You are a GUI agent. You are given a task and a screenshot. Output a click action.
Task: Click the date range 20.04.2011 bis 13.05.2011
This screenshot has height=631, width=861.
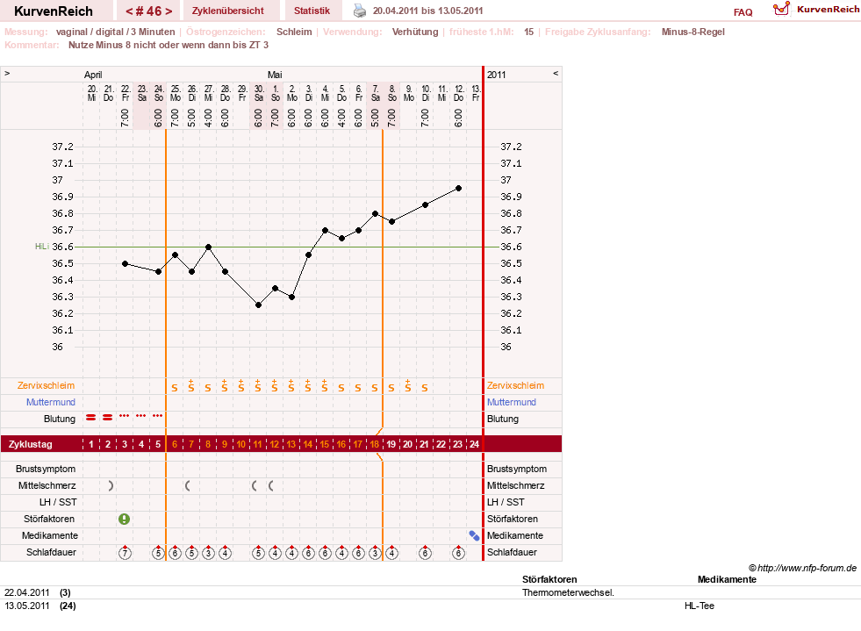427,11
